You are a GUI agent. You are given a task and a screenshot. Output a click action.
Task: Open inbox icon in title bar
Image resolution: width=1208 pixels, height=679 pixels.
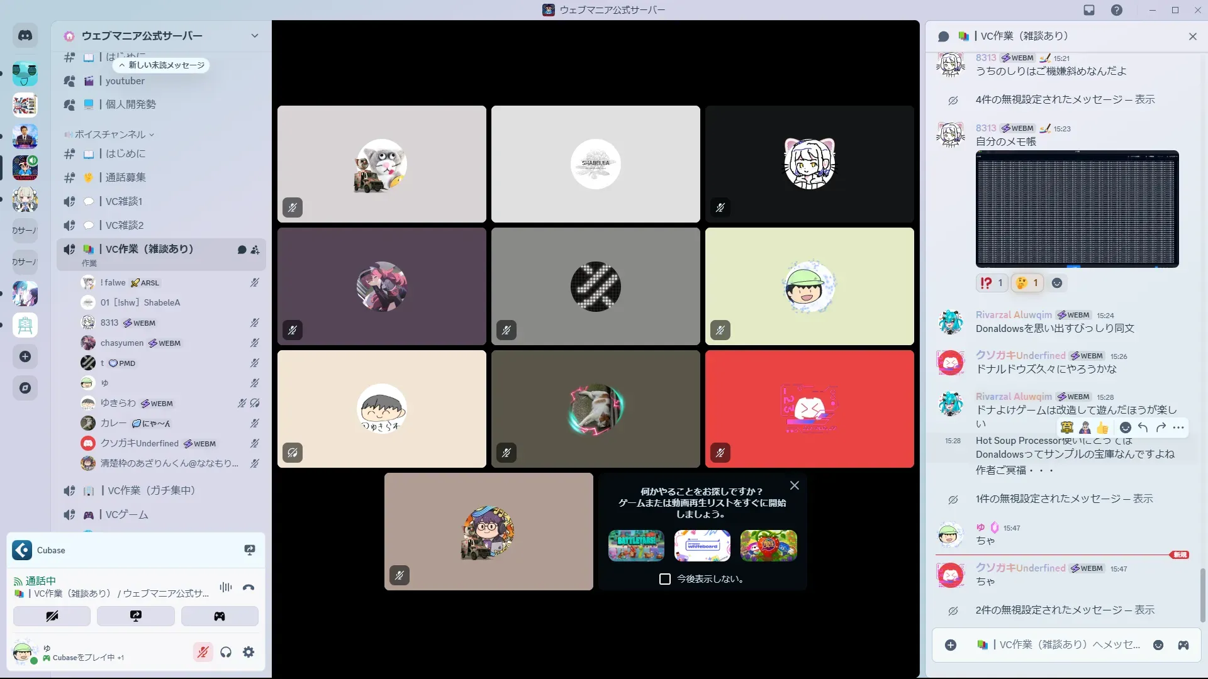pos(1089,10)
